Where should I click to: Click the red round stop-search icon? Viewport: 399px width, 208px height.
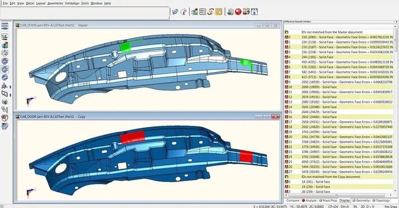coord(238,12)
